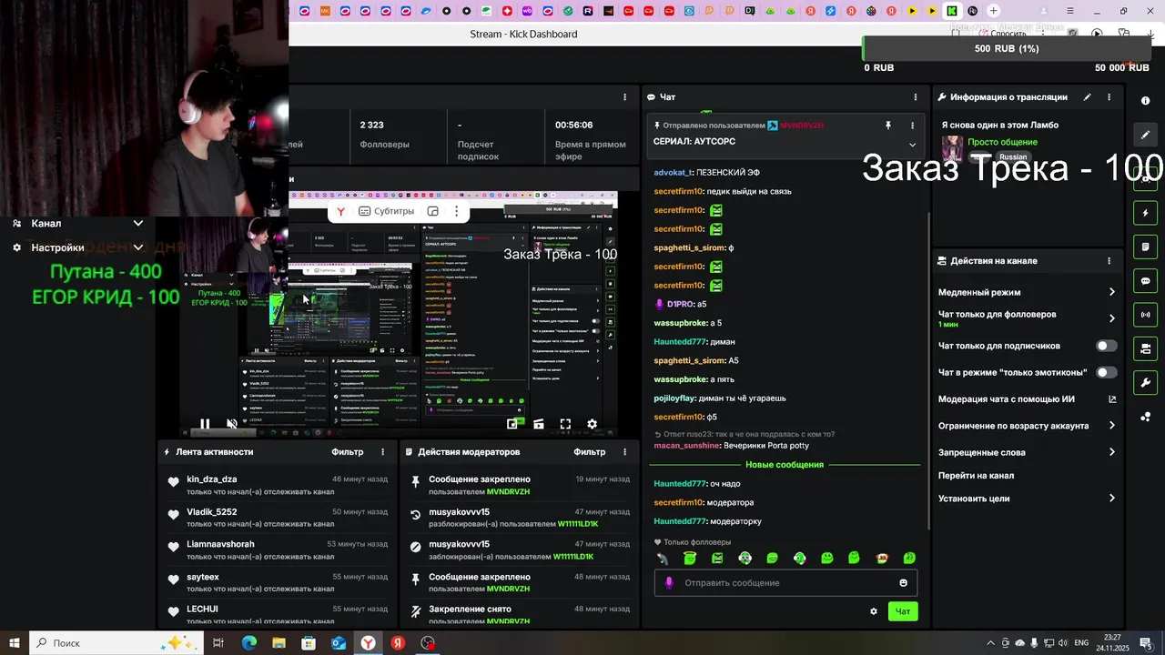Viewport: 1165px width, 655px height.
Task: Click the broadcast signal icon in the right sidebar
Action: [1146, 315]
